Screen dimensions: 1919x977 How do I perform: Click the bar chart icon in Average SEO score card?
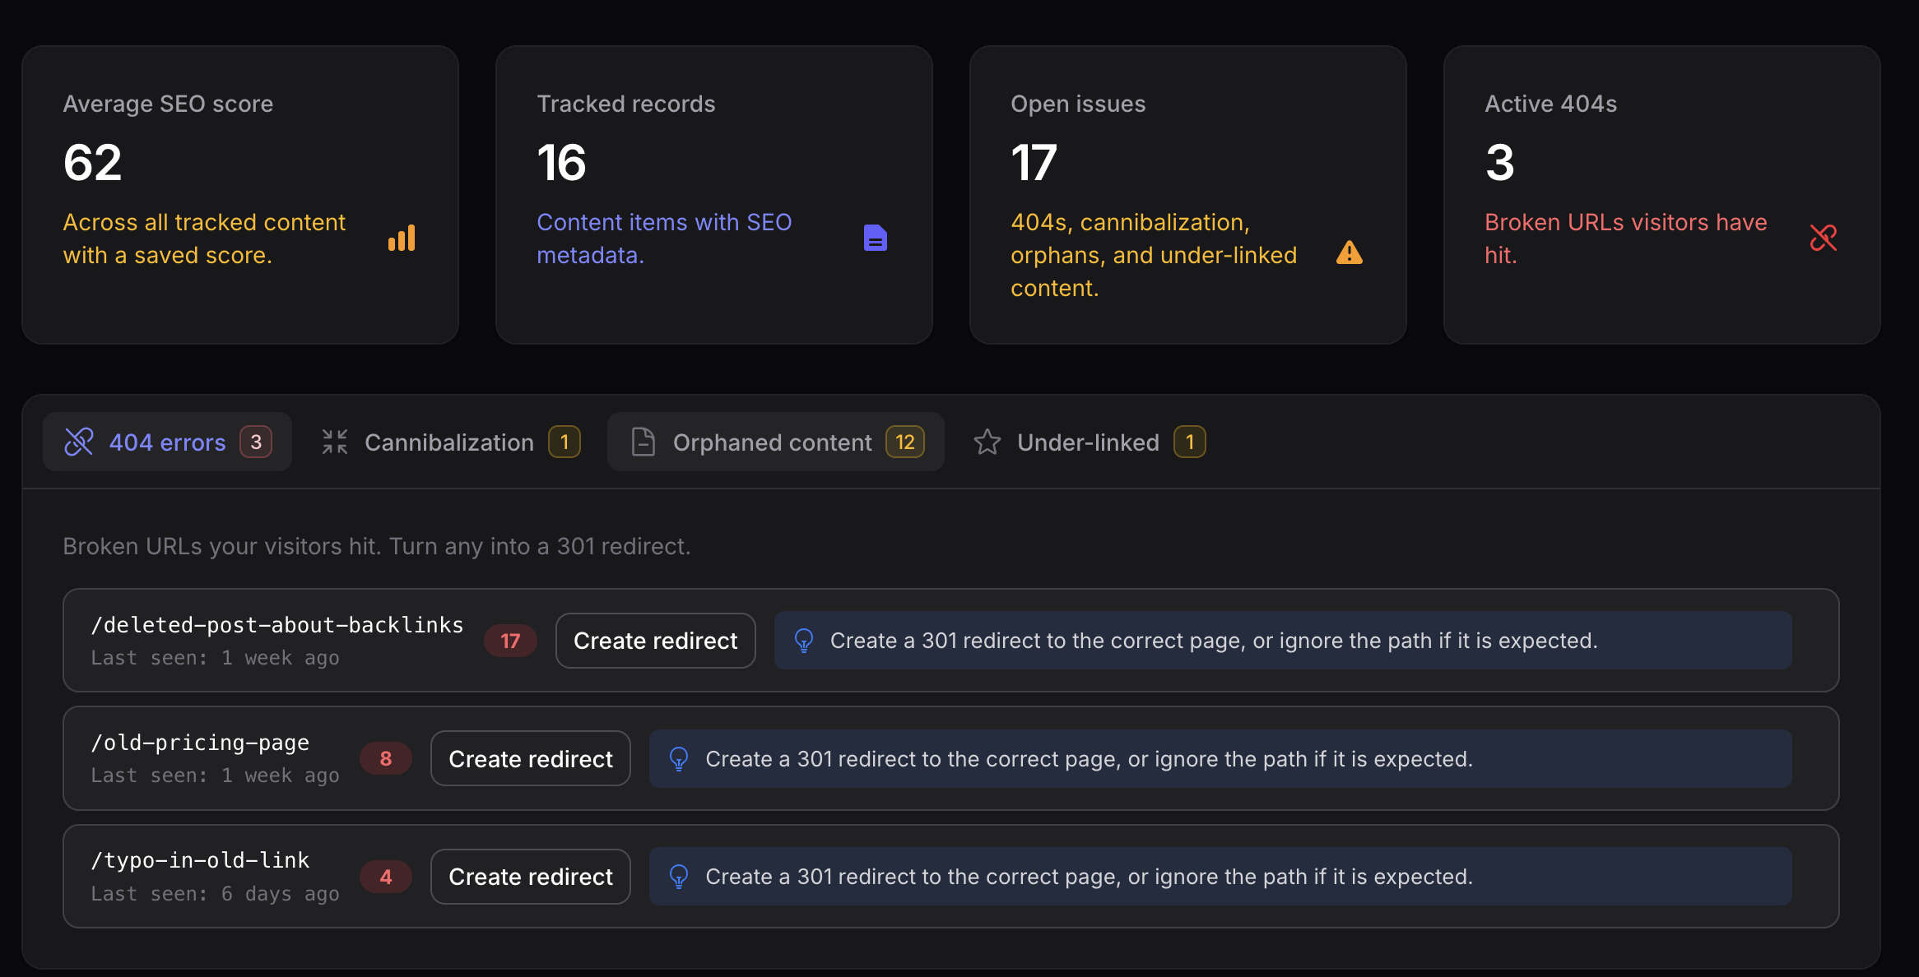(402, 238)
